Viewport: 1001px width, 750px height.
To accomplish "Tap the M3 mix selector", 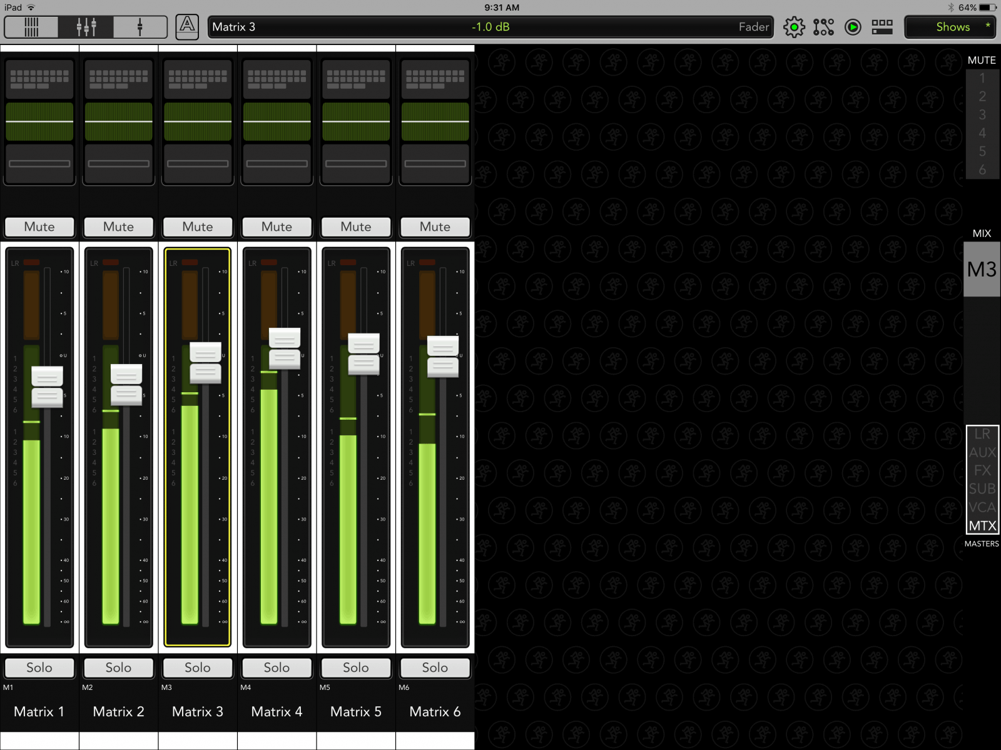I will (x=982, y=270).
